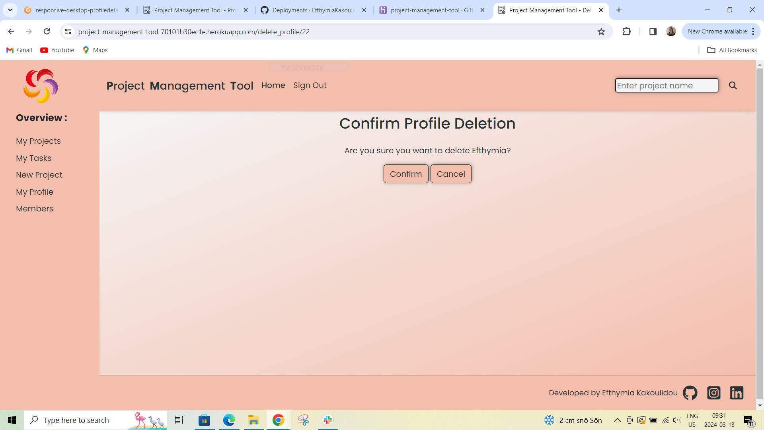Expand hidden icons in the system tray
Image resolution: width=764 pixels, height=430 pixels.
coord(617,420)
